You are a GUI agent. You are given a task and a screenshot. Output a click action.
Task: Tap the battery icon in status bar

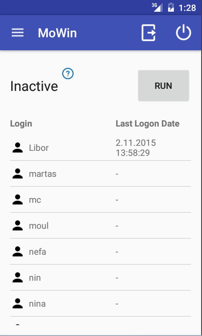pyautogui.click(x=171, y=8)
